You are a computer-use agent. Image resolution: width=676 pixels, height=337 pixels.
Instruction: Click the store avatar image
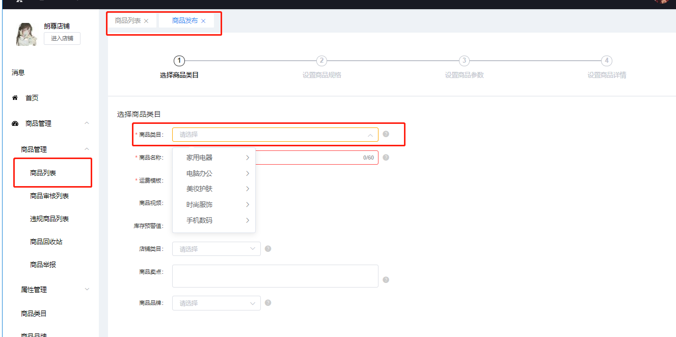coord(26,34)
